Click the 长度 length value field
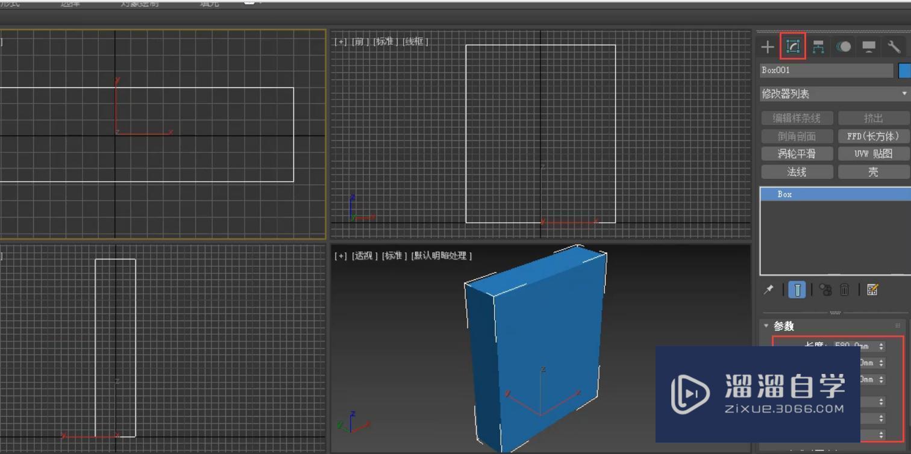Image resolution: width=911 pixels, height=454 pixels. (x=854, y=346)
